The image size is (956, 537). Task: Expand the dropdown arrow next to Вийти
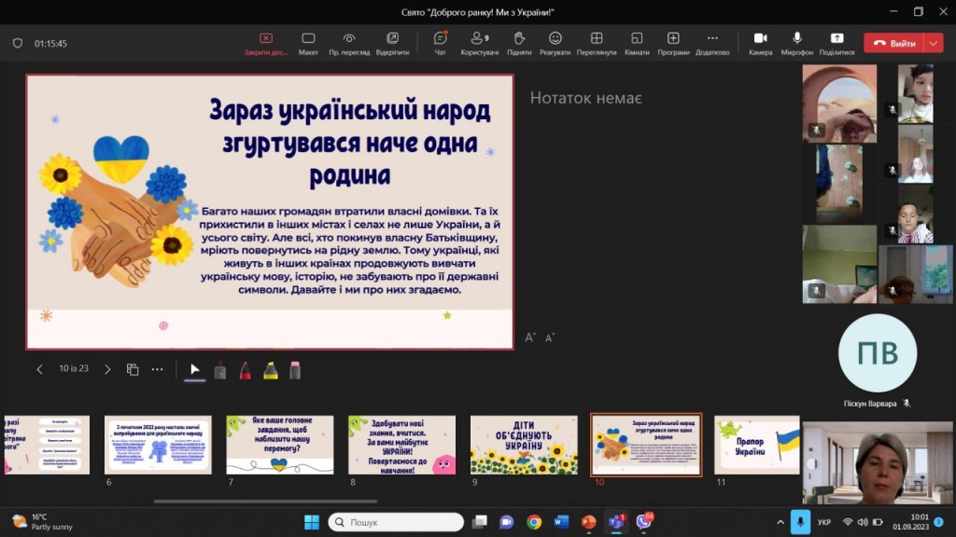(934, 43)
